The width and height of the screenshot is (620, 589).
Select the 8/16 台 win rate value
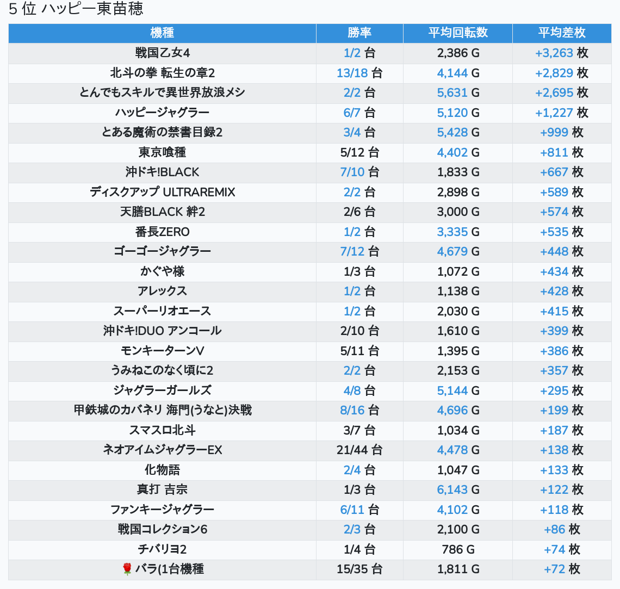point(359,410)
